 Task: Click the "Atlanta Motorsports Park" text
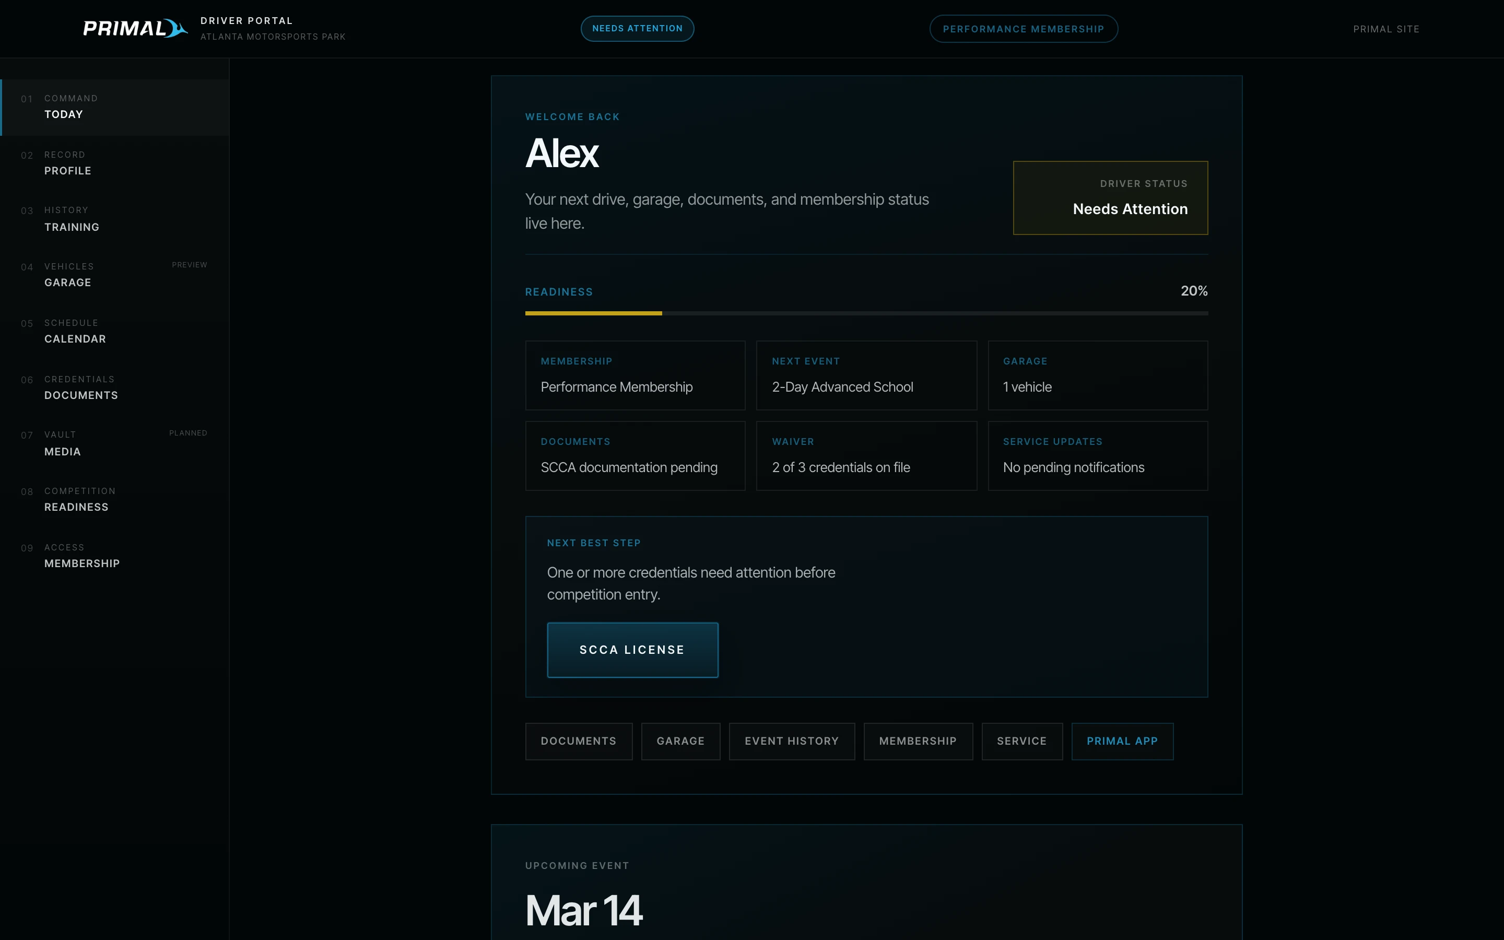[x=273, y=37]
